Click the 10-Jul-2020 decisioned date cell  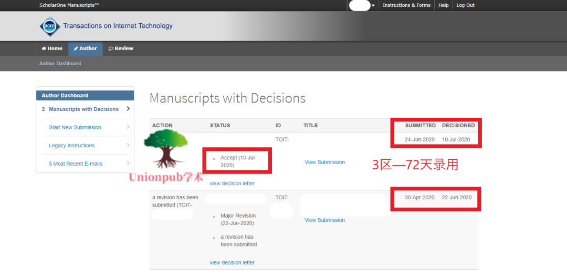coord(456,139)
